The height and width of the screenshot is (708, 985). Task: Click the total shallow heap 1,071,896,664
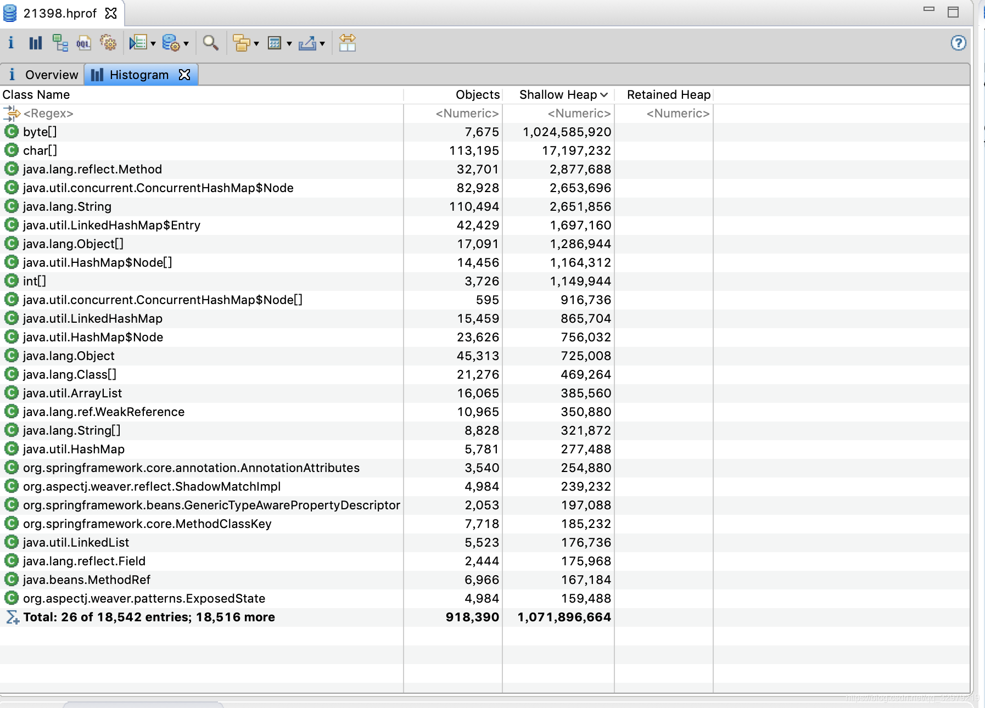tap(564, 617)
